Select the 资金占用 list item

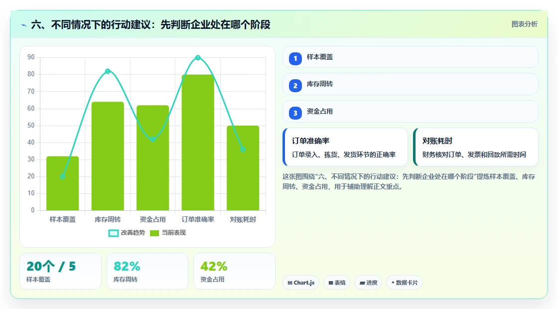pos(411,112)
